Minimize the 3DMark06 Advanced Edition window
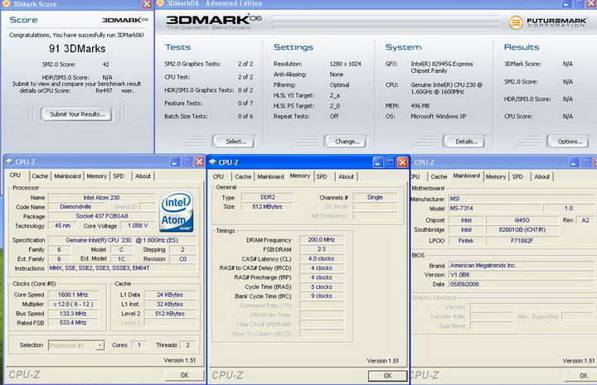Image resolution: width=597 pixels, height=385 pixels. pyautogui.click(x=566, y=4)
